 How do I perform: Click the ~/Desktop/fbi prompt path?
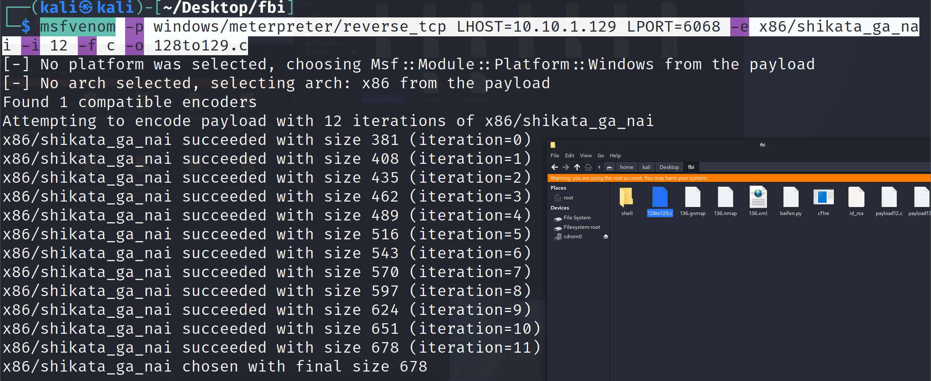point(224,8)
